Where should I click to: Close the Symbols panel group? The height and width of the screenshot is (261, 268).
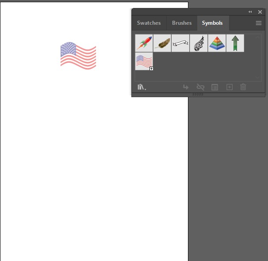[260, 12]
